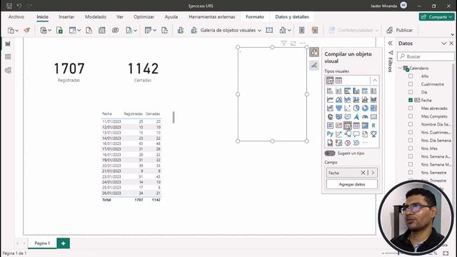Check the Cuatrimestre field checkbox
The width and height of the screenshot is (457, 257).
[x=411, y=84]
